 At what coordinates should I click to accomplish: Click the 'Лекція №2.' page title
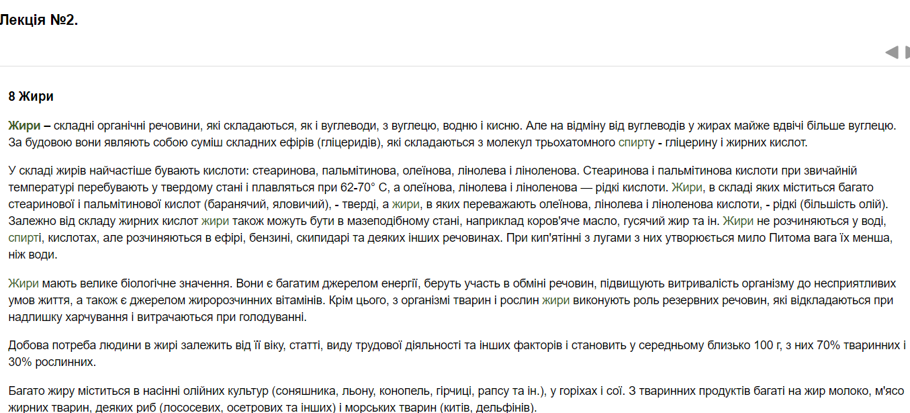(x=39, y=20)
